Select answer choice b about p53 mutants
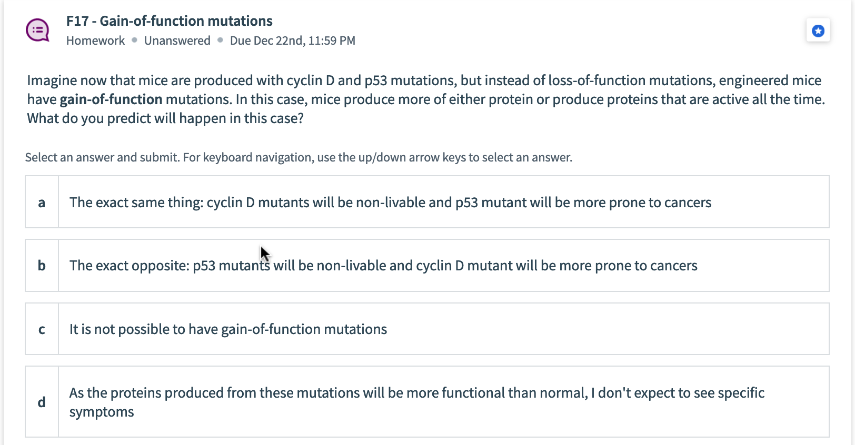 (x=383, y=265)
